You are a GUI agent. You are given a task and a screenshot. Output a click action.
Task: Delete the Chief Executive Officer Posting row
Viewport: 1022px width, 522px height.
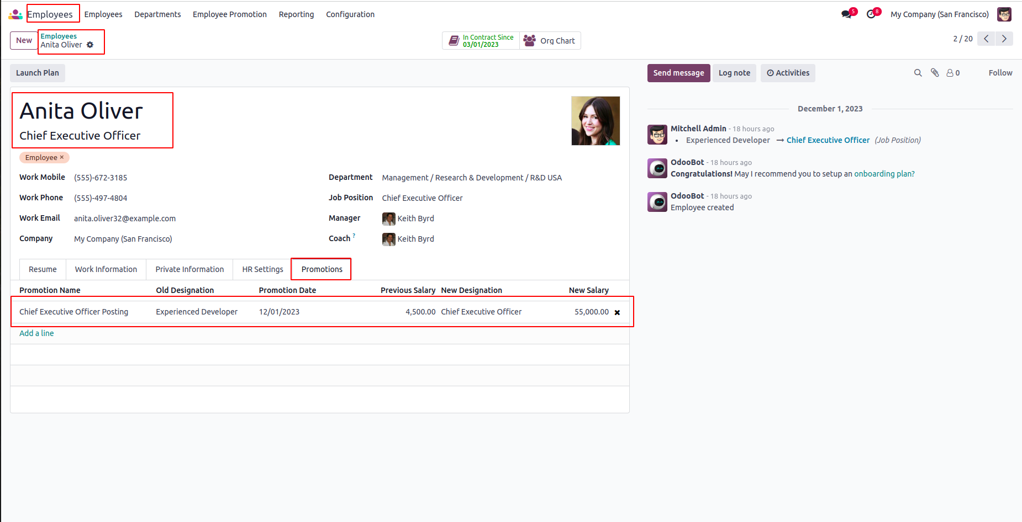pos(617,312)
